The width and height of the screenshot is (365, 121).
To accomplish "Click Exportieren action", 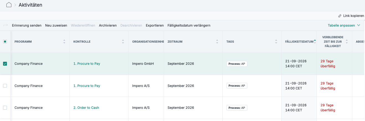I will coord(155,25).
